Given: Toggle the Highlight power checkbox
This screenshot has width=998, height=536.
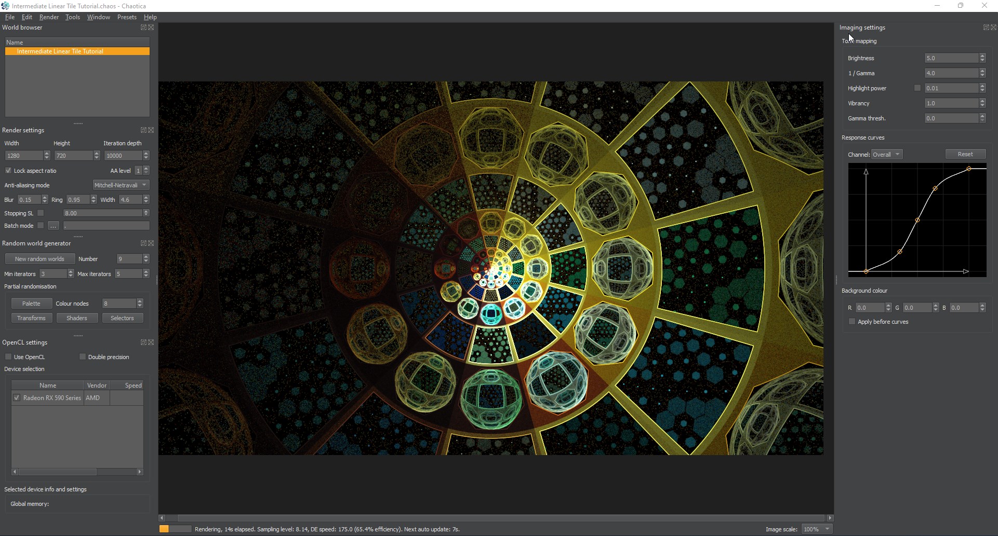Looking at the screenshot, I should [x=917, y=88].
